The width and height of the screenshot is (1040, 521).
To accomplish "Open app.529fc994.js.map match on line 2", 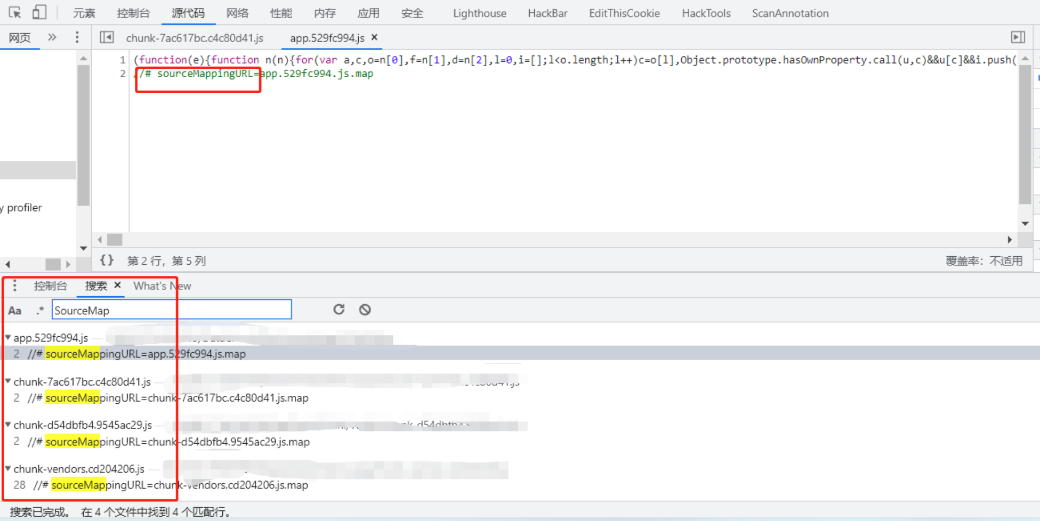I will [x=520, y=354].
